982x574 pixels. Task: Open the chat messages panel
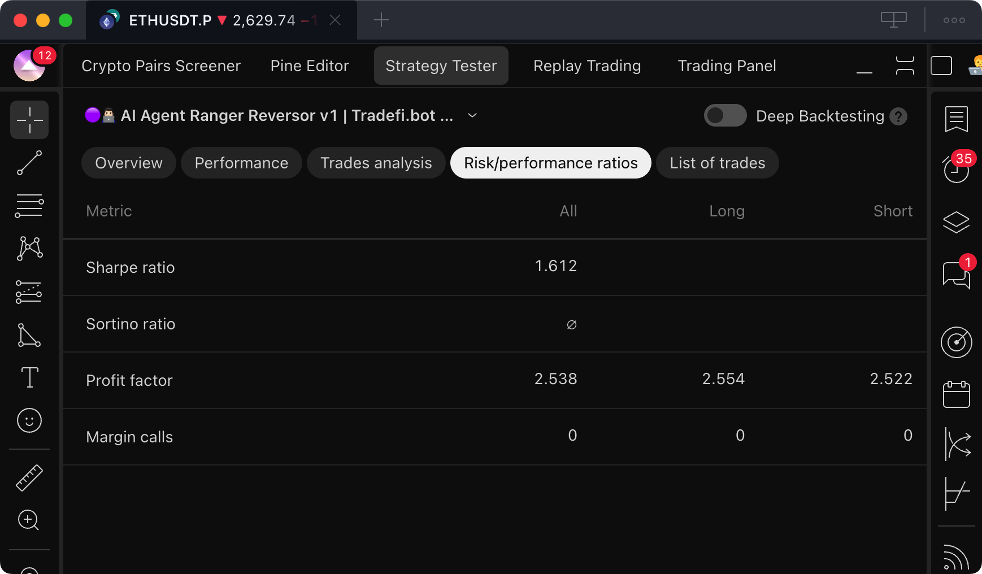tap(956, 275)
